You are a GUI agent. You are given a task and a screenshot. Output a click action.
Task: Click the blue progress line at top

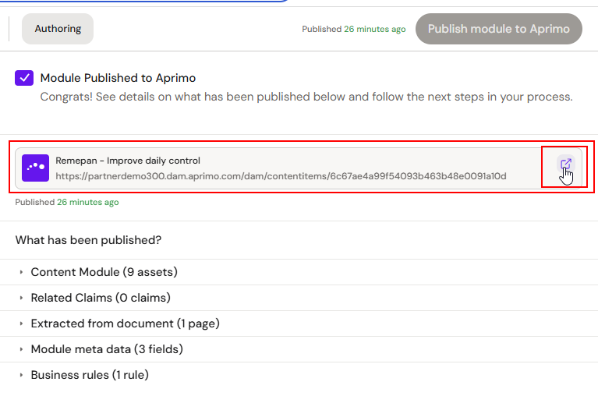[143, 1]
